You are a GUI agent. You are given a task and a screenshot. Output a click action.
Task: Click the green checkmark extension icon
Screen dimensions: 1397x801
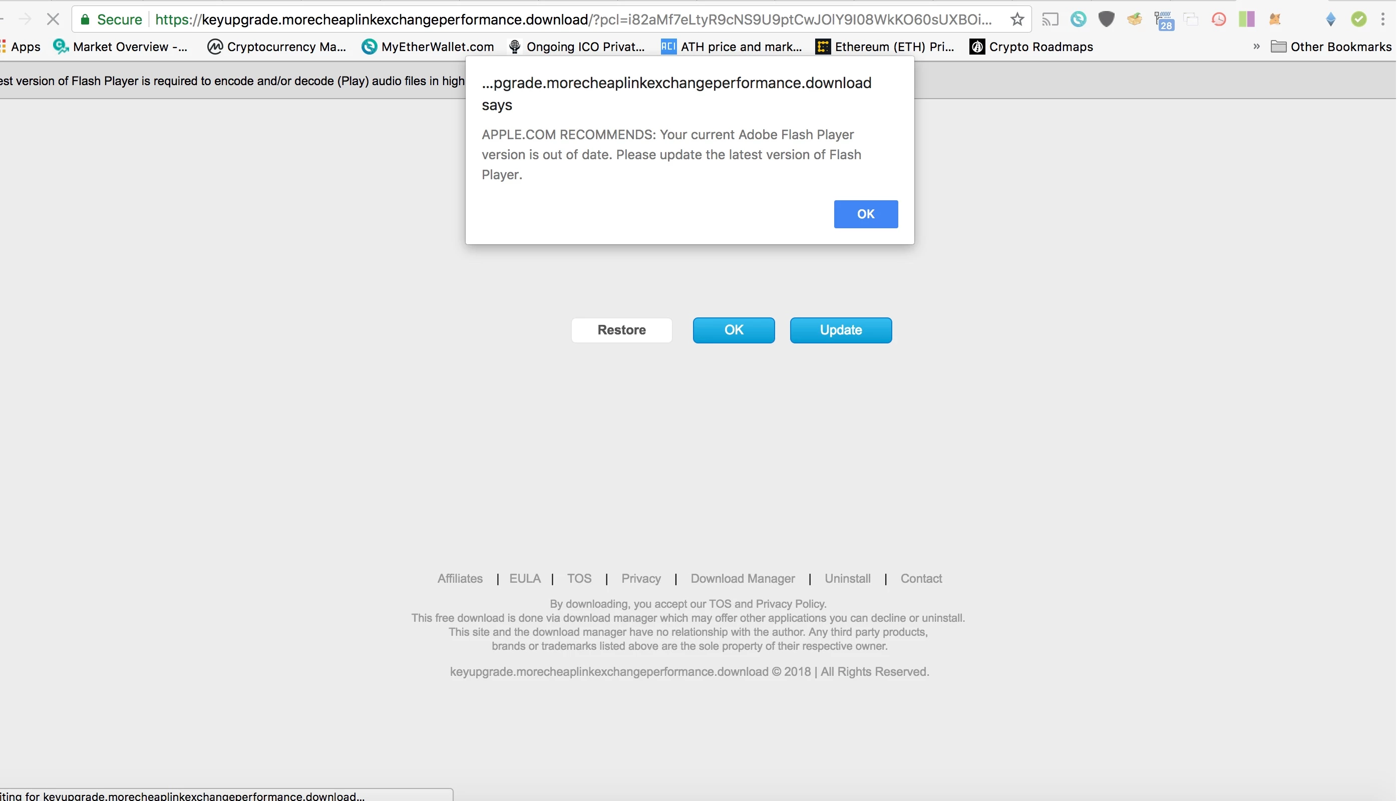pyautogui.click(x=1358, y=20)
